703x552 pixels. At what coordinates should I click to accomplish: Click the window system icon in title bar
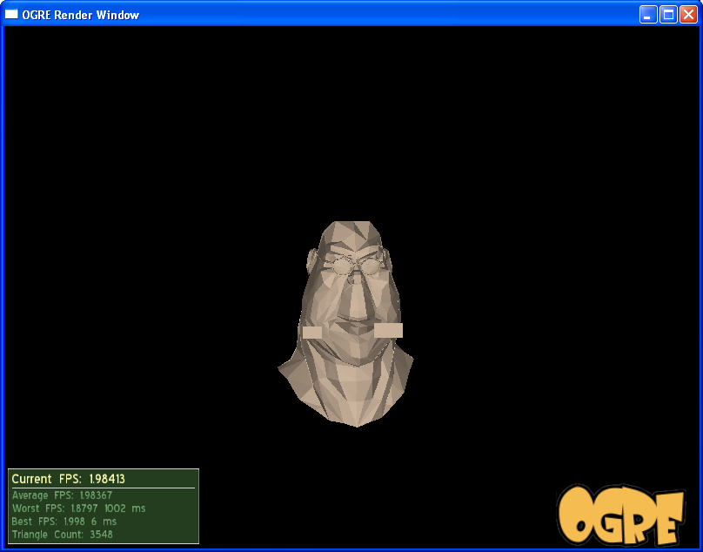(x=11, y=14)
